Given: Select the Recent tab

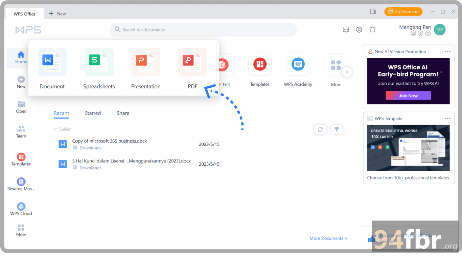Looking at the screenshot, I should pyautogui.click(x=61, y=113).
